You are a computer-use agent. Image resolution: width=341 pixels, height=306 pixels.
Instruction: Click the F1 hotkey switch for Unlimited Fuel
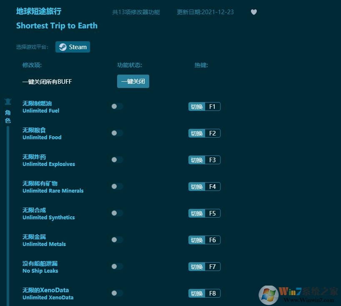(x=204, y=106)
